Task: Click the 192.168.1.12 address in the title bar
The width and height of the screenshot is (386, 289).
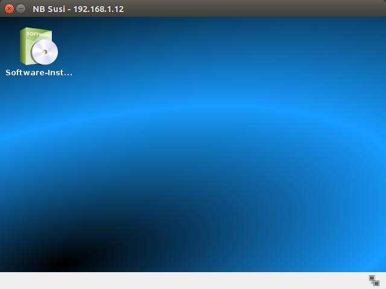Action: pyautogui.click(x=99, y=9)
